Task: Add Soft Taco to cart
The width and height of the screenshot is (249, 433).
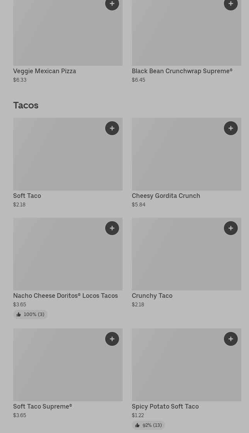Action: pyautogui.click(x=112, y=128)
